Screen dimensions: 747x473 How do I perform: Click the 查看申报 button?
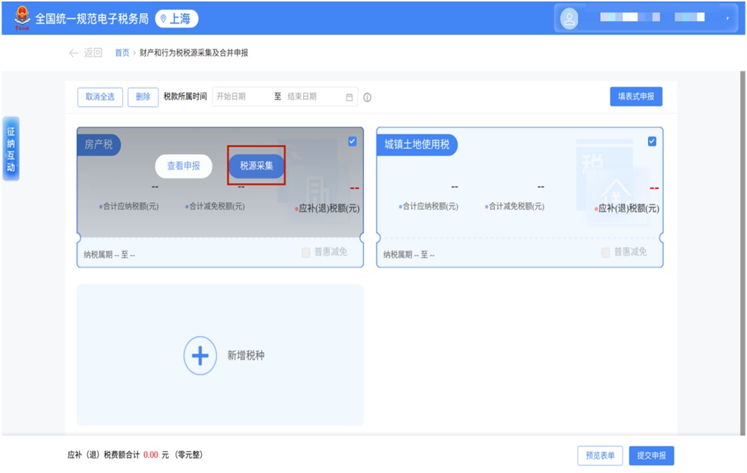pyautogui.click(x=183, y=166)
